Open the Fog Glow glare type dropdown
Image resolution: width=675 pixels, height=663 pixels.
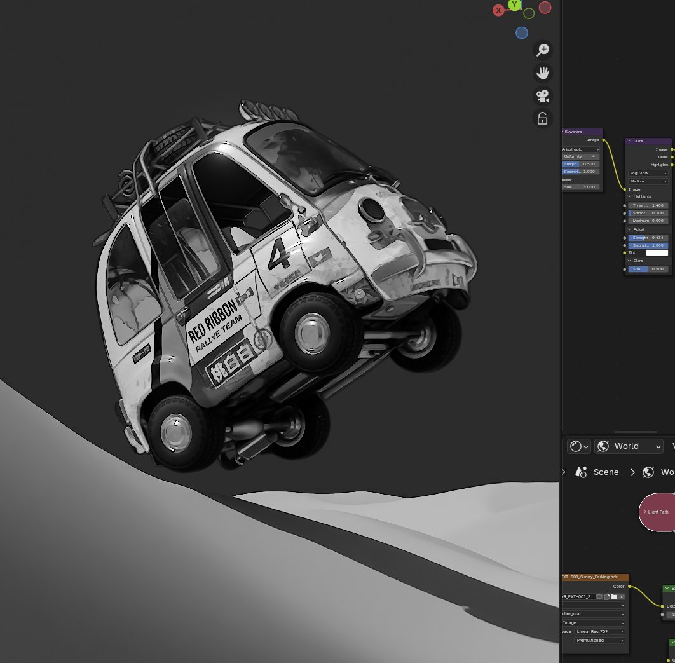648,173
